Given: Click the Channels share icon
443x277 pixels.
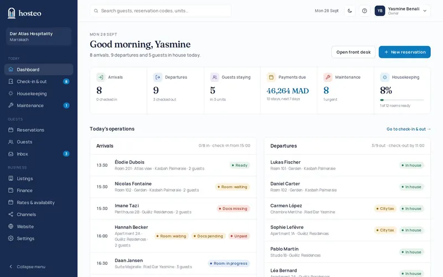Looking at the screenshot, I should pyautogui.click(x=11, y=214).
